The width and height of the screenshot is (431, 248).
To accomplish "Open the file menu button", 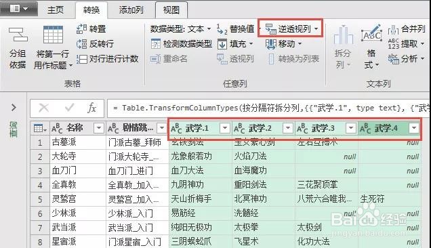I will (x=19, y=9).
